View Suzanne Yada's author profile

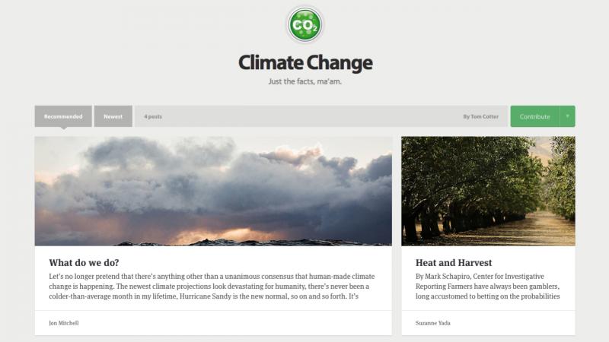point(433,323)
